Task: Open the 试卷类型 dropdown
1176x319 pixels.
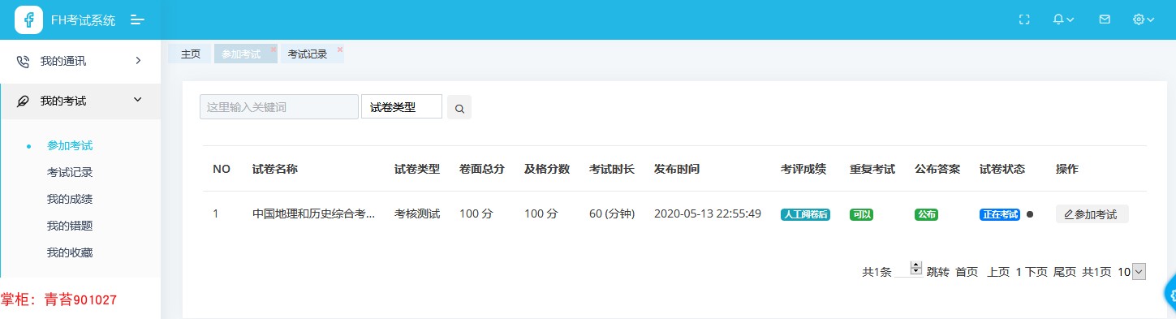Action: pyautogui.click(x=402, y=106)
